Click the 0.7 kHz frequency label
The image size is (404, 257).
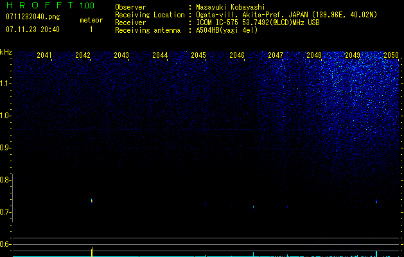coord(5,212)
